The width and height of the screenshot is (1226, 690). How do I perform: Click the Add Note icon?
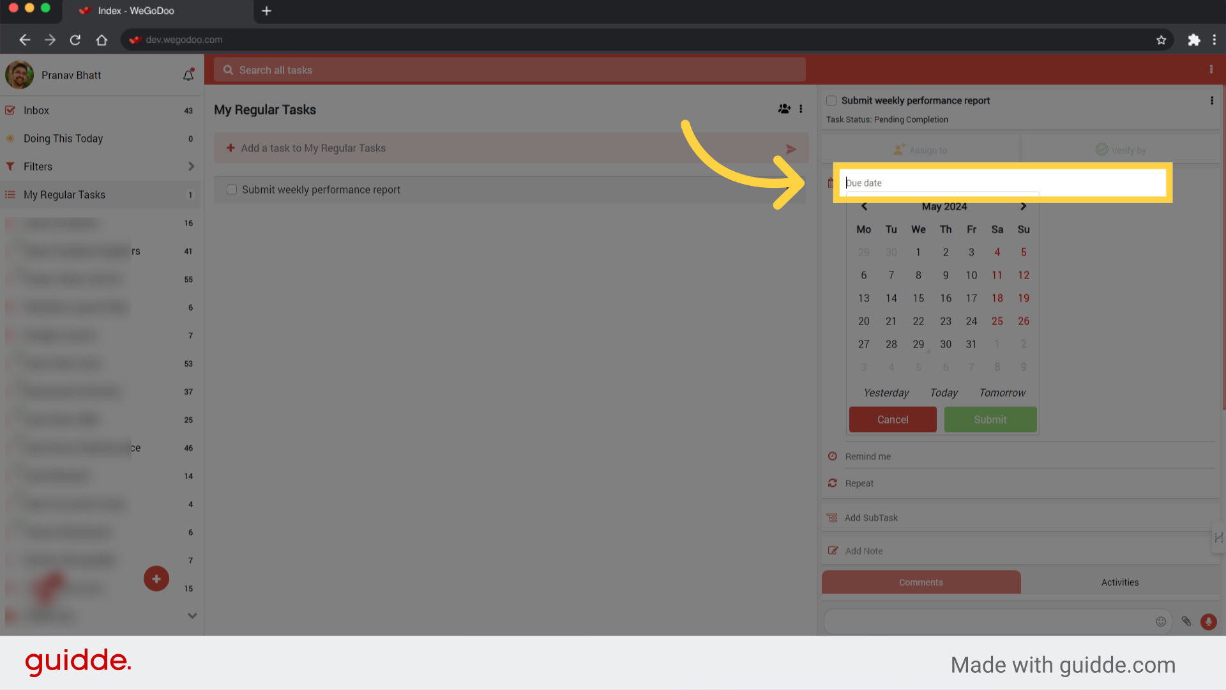[x=833, y=550]
